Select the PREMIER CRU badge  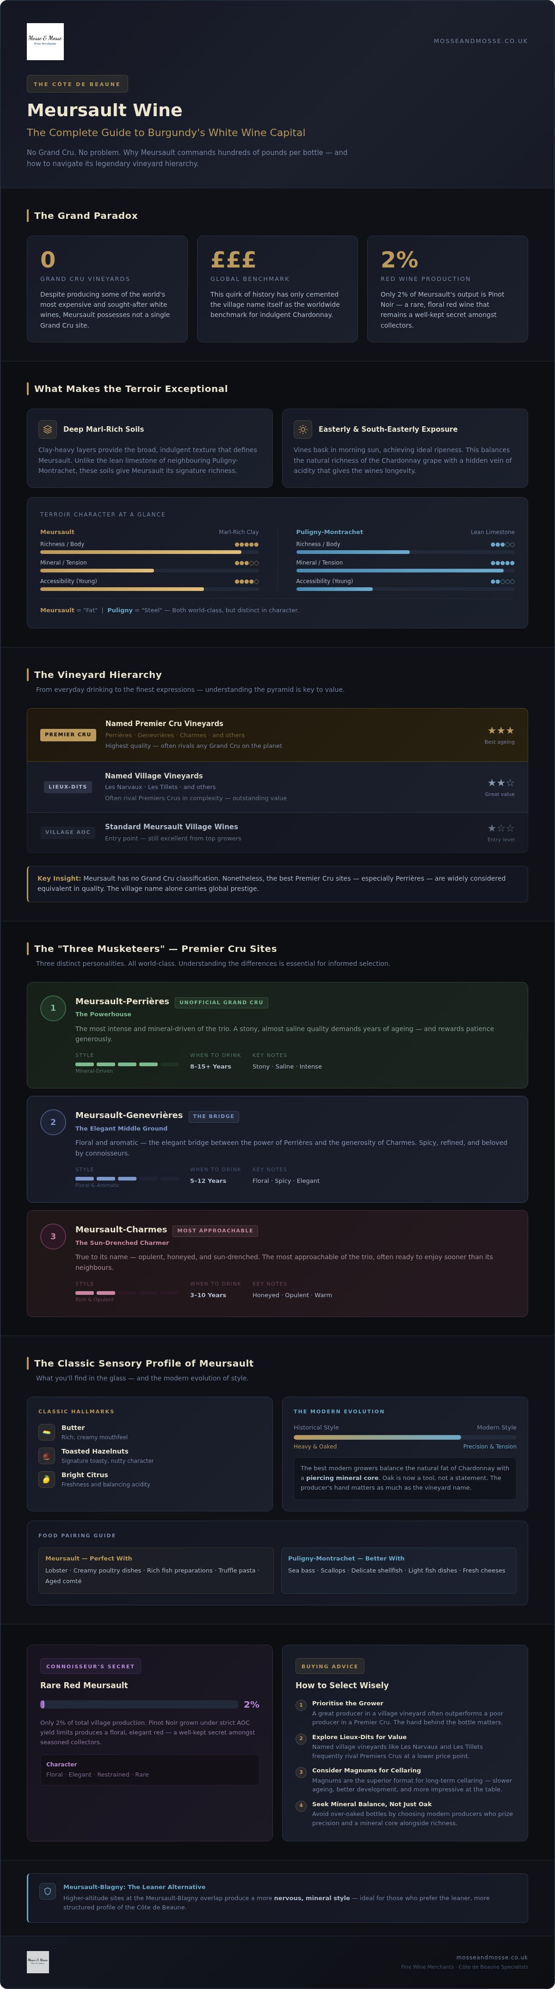tap(68, 735)
